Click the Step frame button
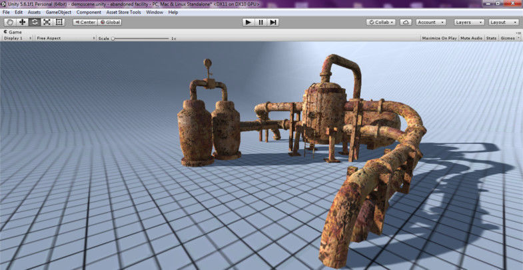 [273, 23]
